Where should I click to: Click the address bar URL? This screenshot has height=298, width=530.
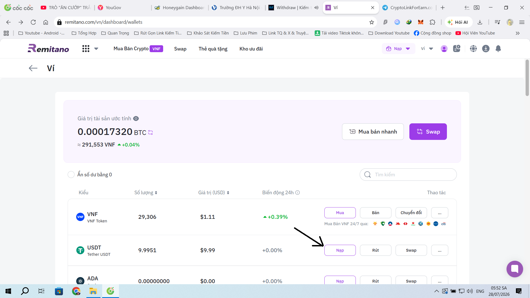tap(104, 22)
